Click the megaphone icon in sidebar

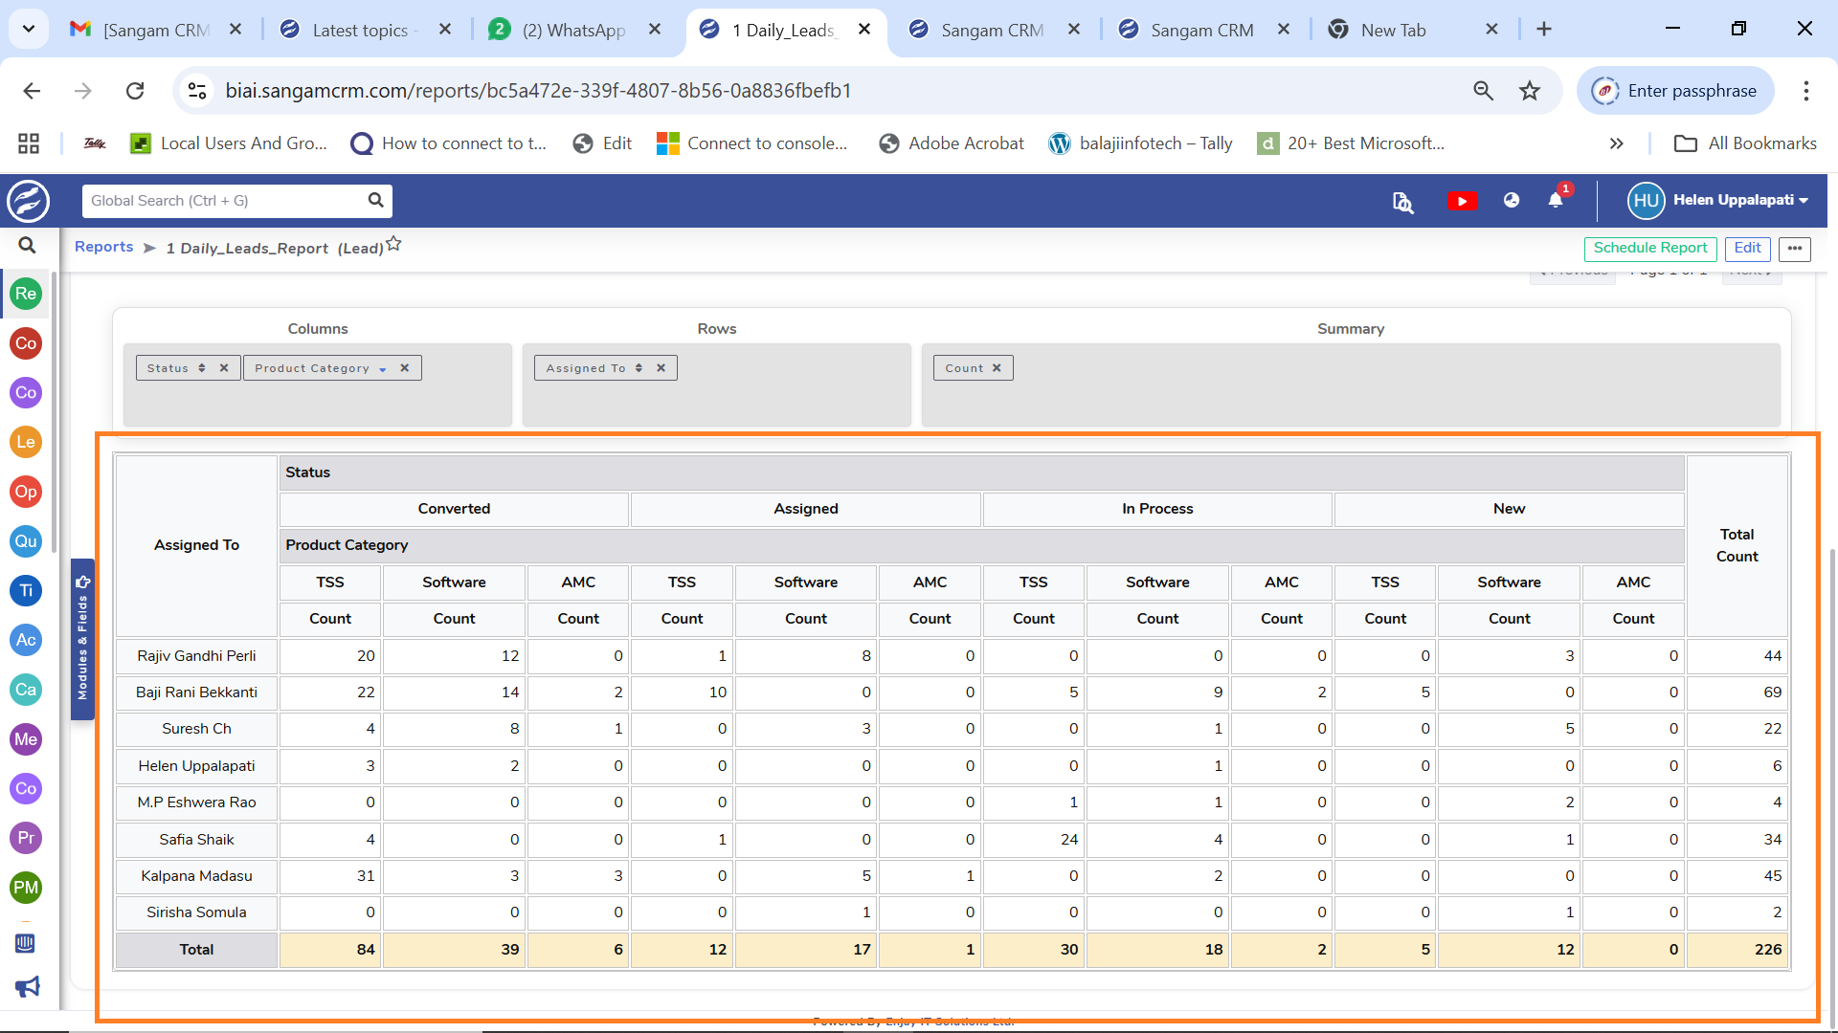tap(27, 986)
